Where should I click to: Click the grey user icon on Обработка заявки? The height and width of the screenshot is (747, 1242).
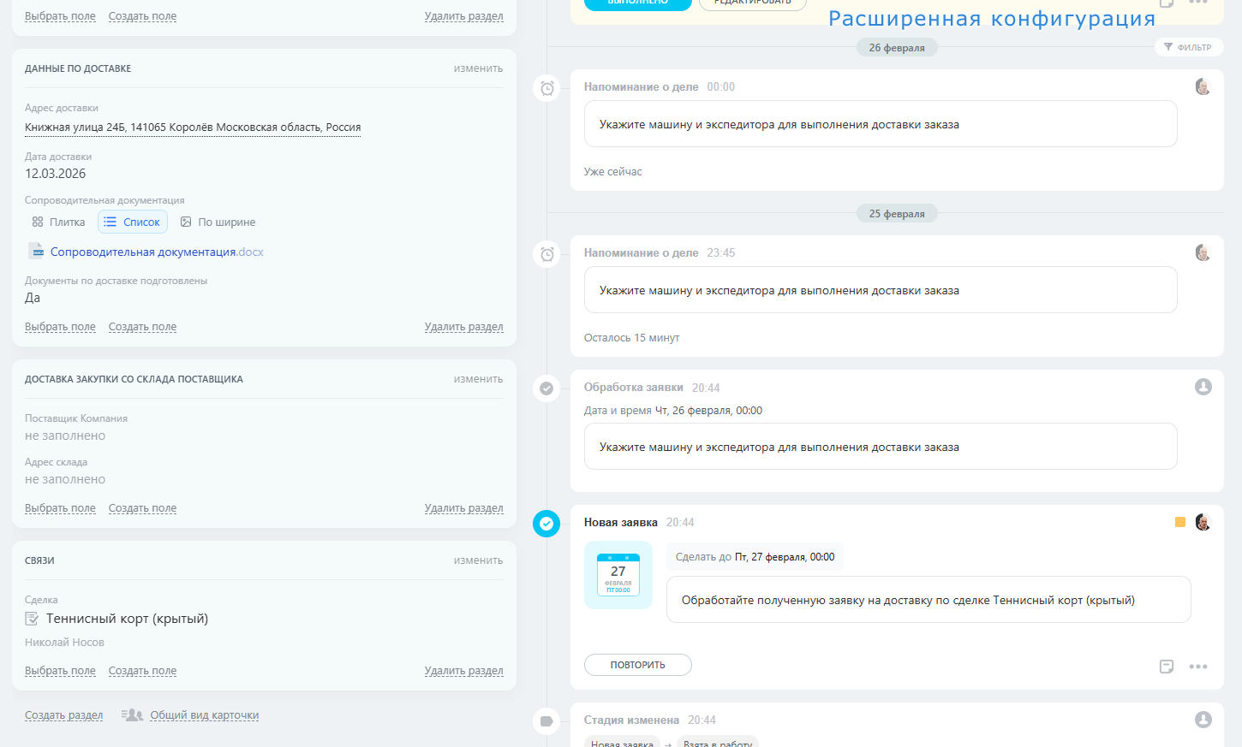point(1203,387)
